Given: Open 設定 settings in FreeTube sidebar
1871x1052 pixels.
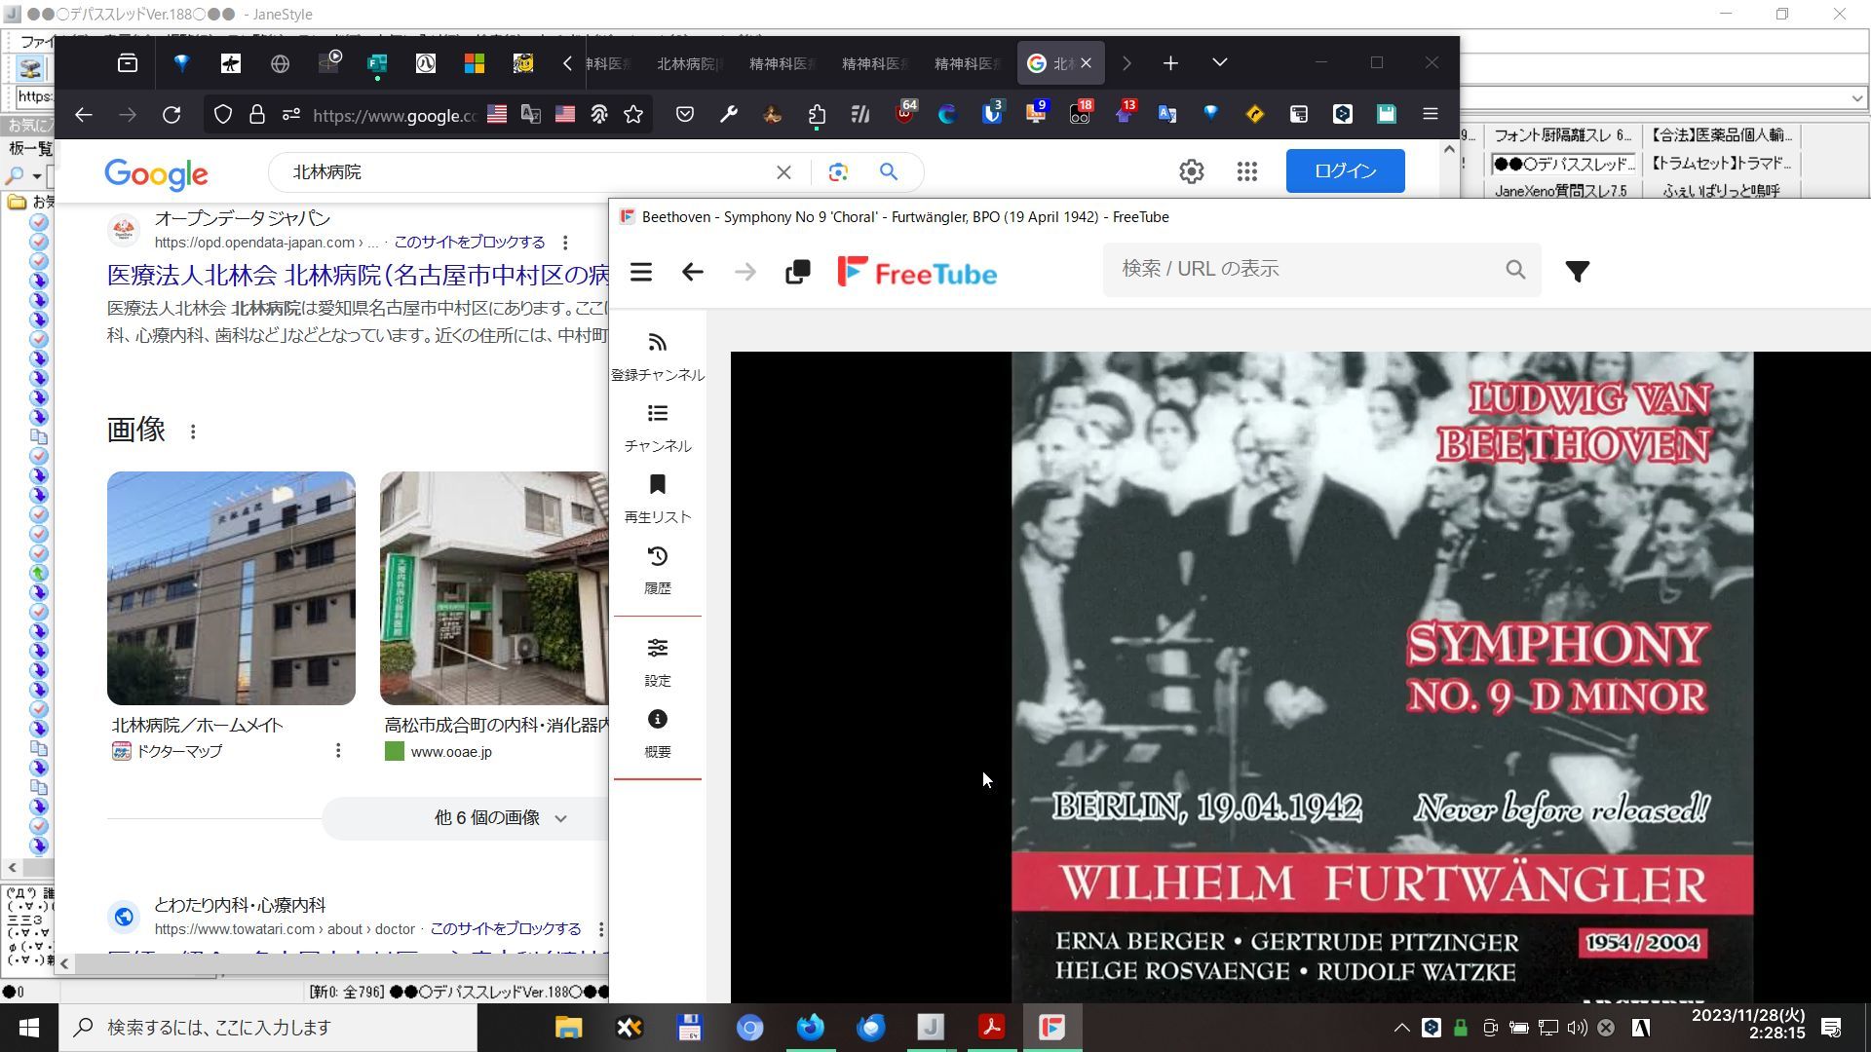Looking at the screenshot, I should pyautogui.click(x=658, y=662).
